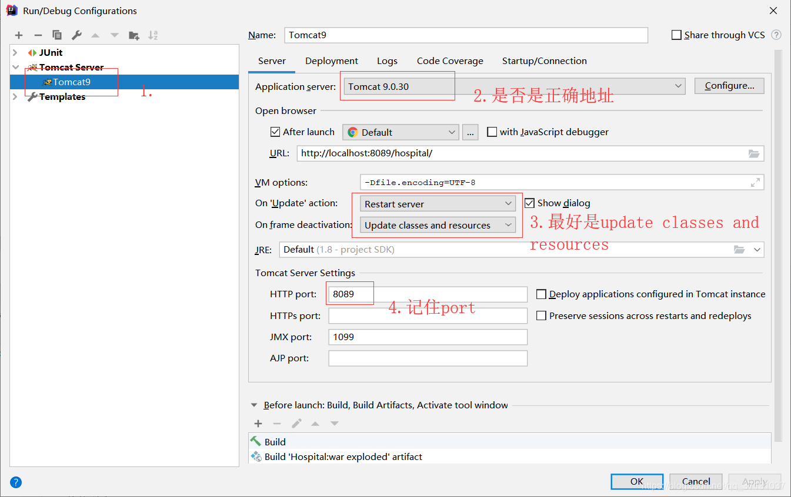Viewport: 791px width, 497px height.
Task: Open the Logs tab
Action: [387, 61]
